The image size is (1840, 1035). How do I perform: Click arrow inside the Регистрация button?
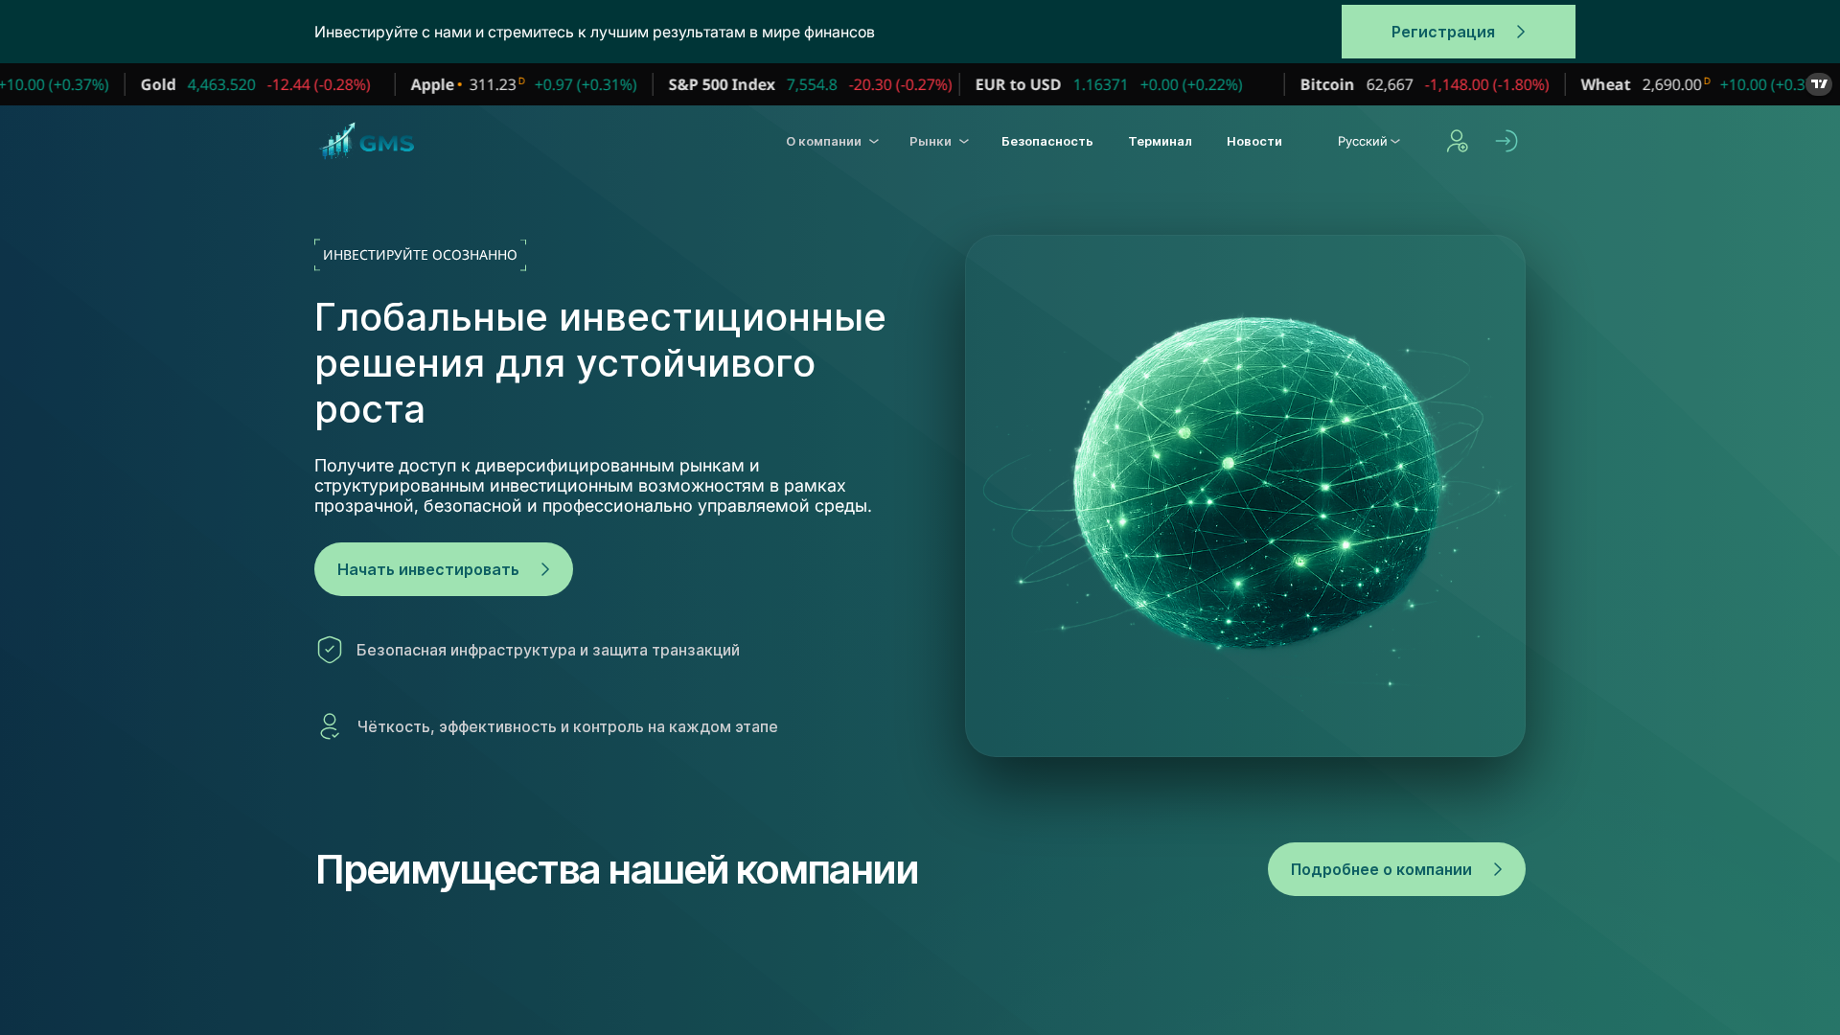point(1521,32)
